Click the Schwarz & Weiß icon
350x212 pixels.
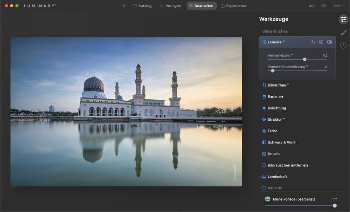(264, 143)
